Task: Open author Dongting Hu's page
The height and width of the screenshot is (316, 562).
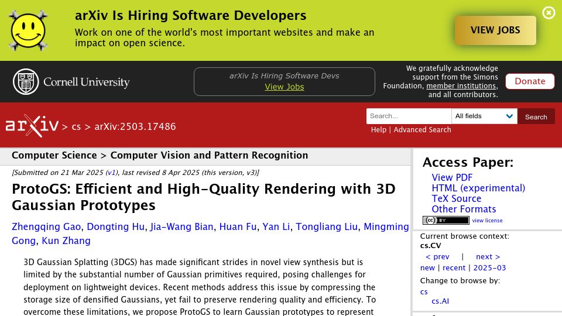Action: (115, 226)
